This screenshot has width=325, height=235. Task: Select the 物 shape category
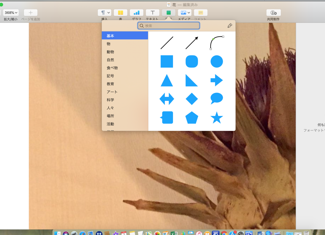point(125,44)
